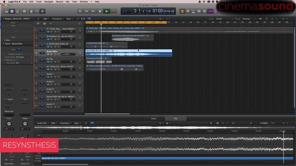This screenshot has height=166, width=296.
Task: Click the Rewind transport button
Action: [x=86, y=11]
